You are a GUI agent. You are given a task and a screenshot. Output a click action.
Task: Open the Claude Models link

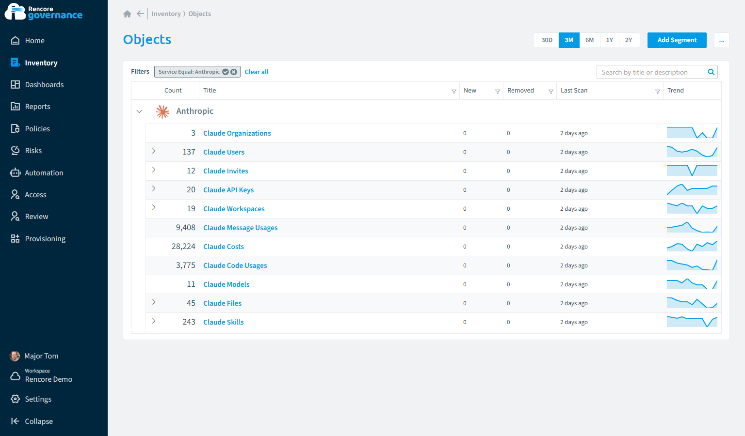pos(227,284)
